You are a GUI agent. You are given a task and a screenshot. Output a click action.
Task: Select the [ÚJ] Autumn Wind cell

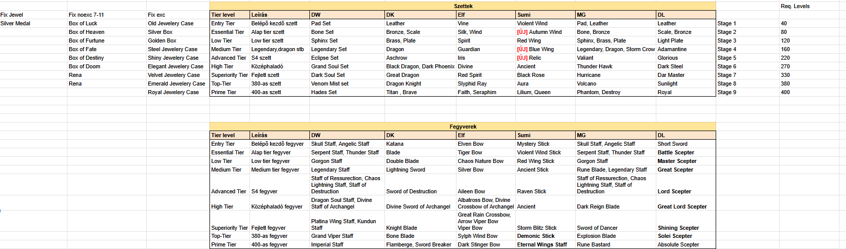(x=539, y=32)
